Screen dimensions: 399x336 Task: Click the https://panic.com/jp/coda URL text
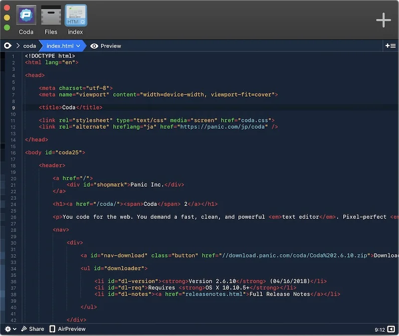222,127
